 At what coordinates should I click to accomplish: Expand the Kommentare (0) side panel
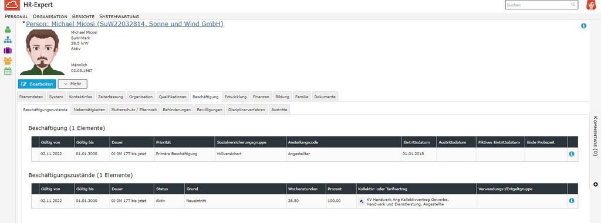click(x=595, y=136)
